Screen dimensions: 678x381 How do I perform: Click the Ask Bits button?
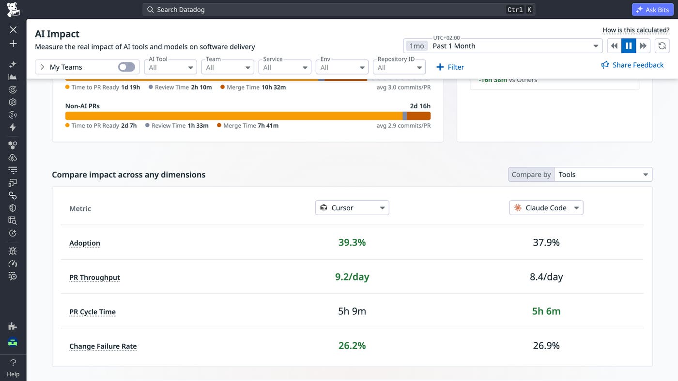pos(652,10)
